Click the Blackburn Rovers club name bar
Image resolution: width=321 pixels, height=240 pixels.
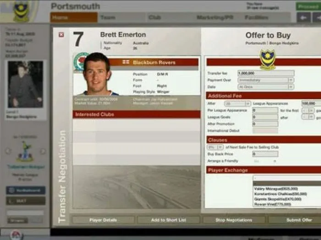tap(154, 62)
